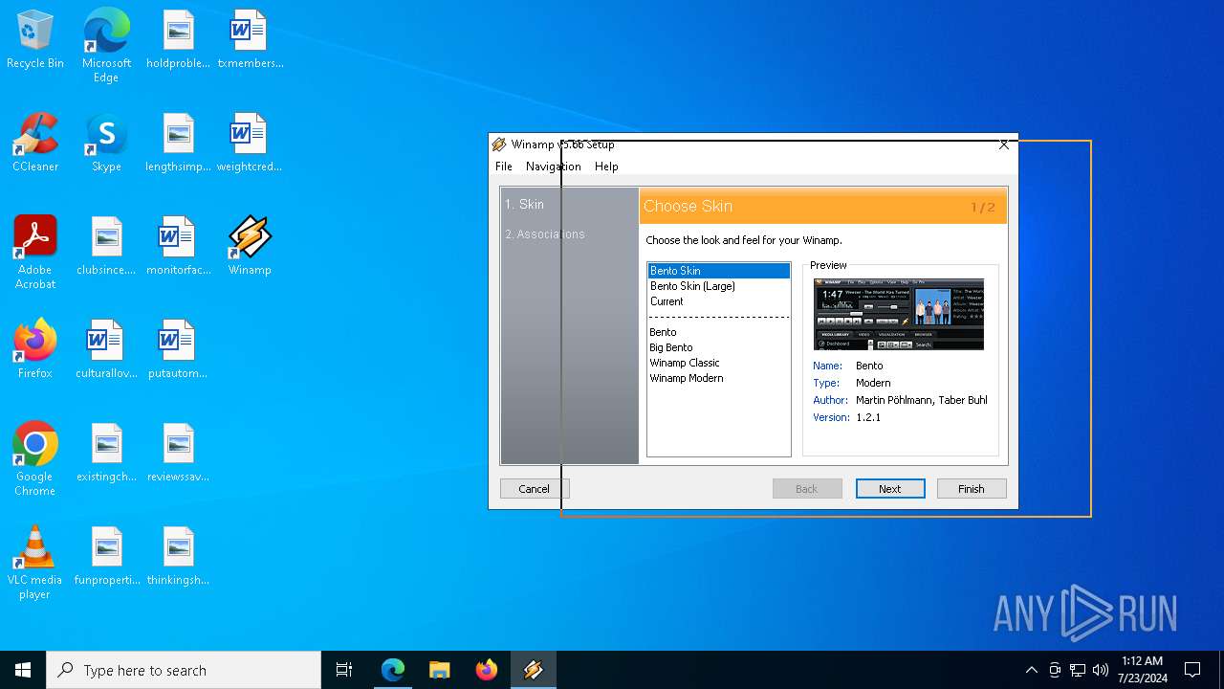
Task: Open the Skype desktop shortcut
Action: 106,143
